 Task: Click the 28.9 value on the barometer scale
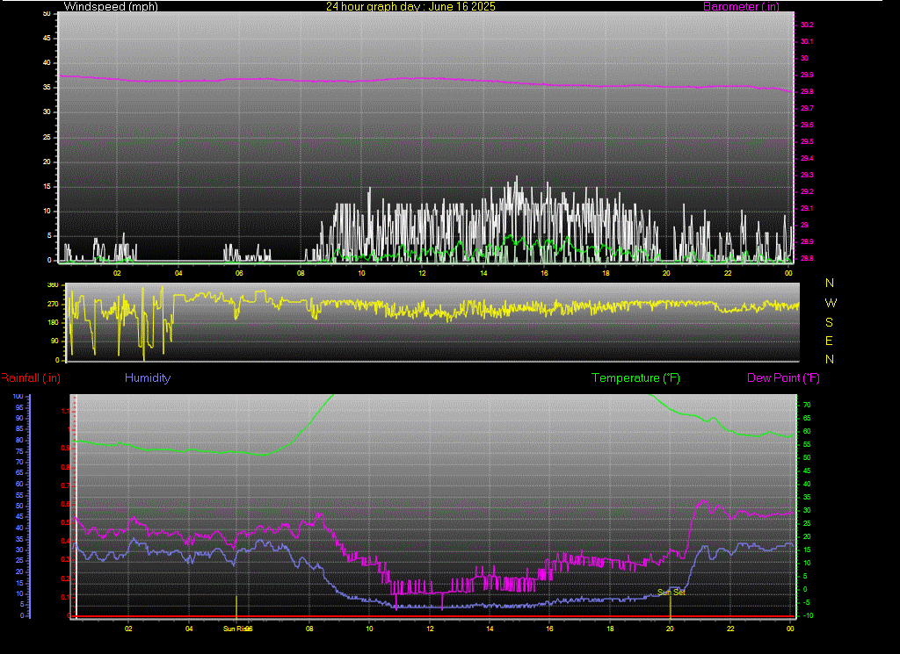point(807,241)
